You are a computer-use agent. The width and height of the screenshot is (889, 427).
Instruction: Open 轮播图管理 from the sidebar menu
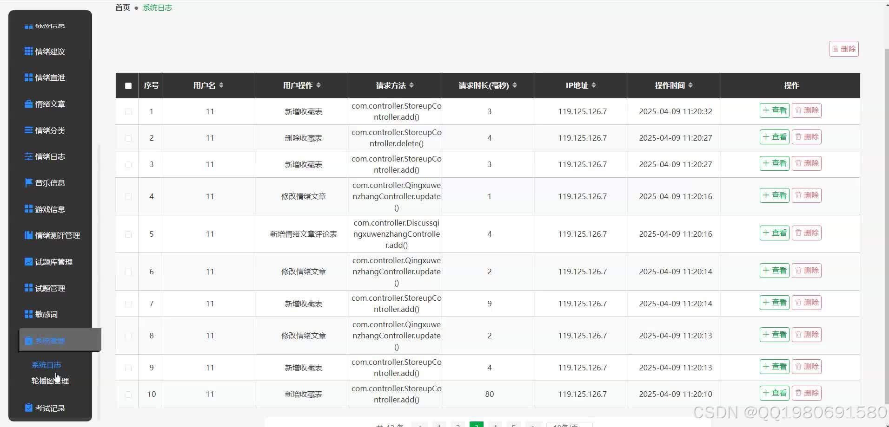click(50, 381)
